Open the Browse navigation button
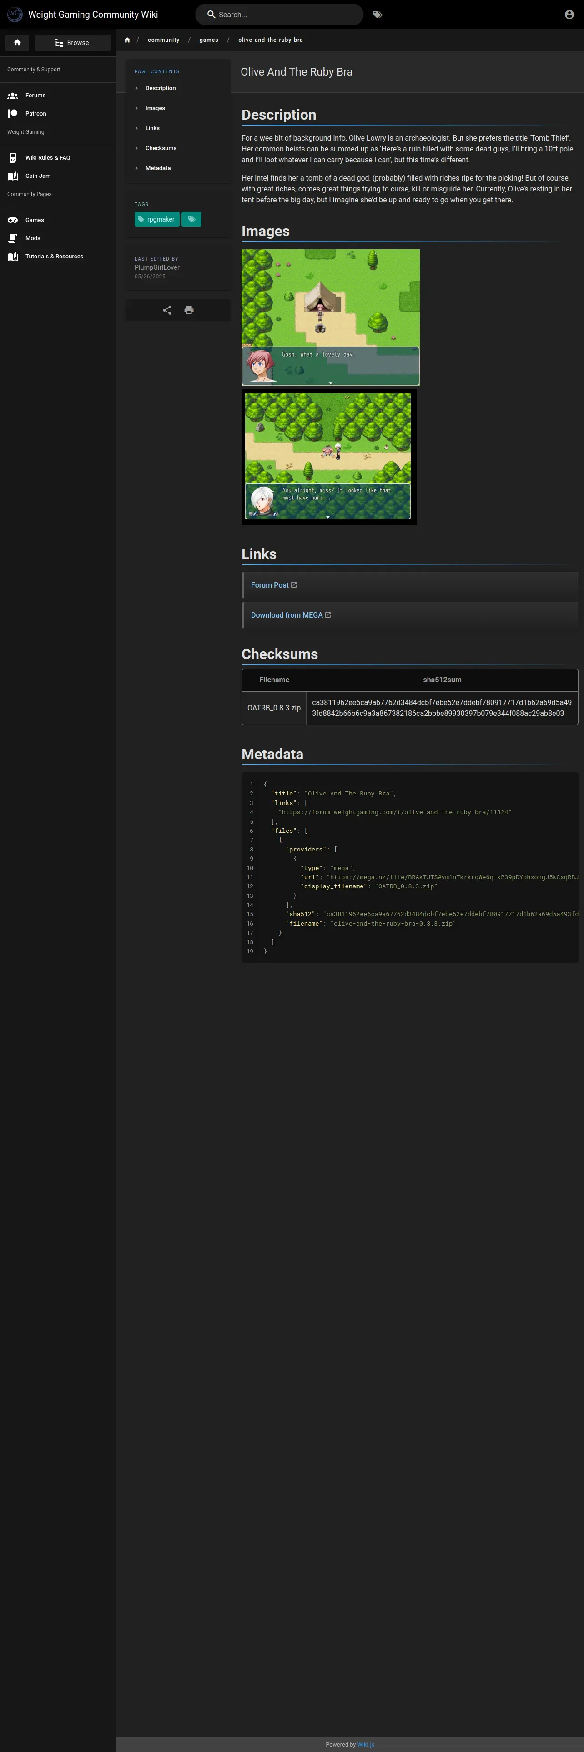The width and height of the screenshot is (584, 1752). click(72, 43)
